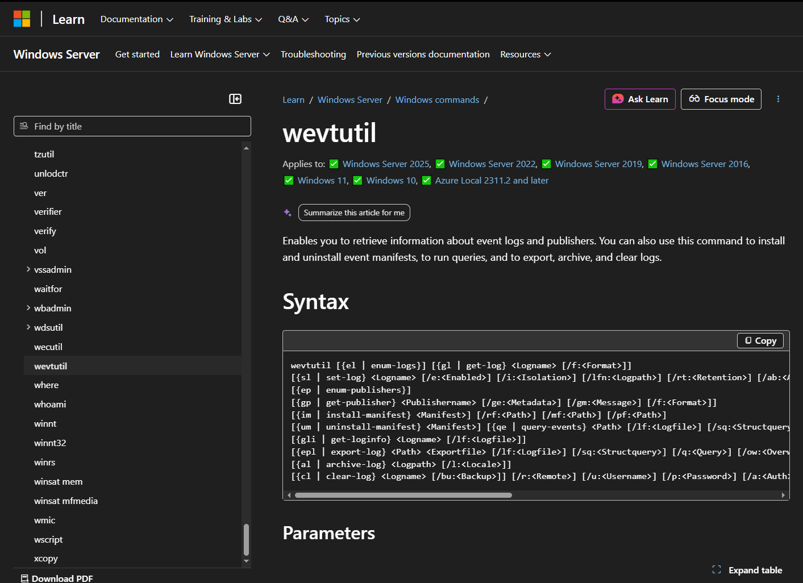Click the Expand table icon
The width and height of the screenshot is (803, 583).
point(717,570)
